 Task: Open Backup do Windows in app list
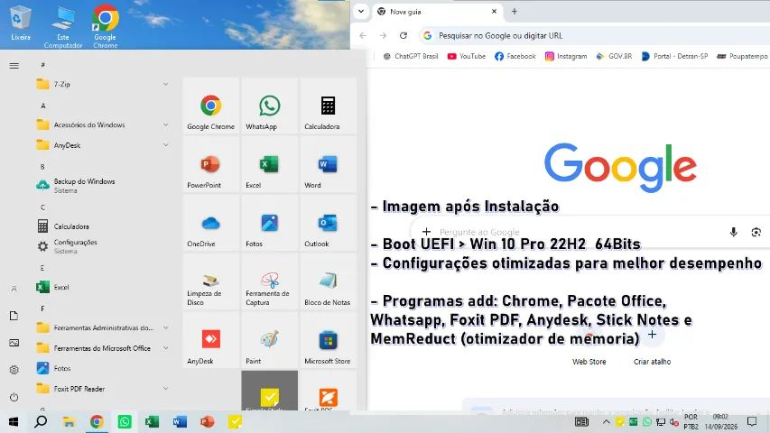click(103, 186)
